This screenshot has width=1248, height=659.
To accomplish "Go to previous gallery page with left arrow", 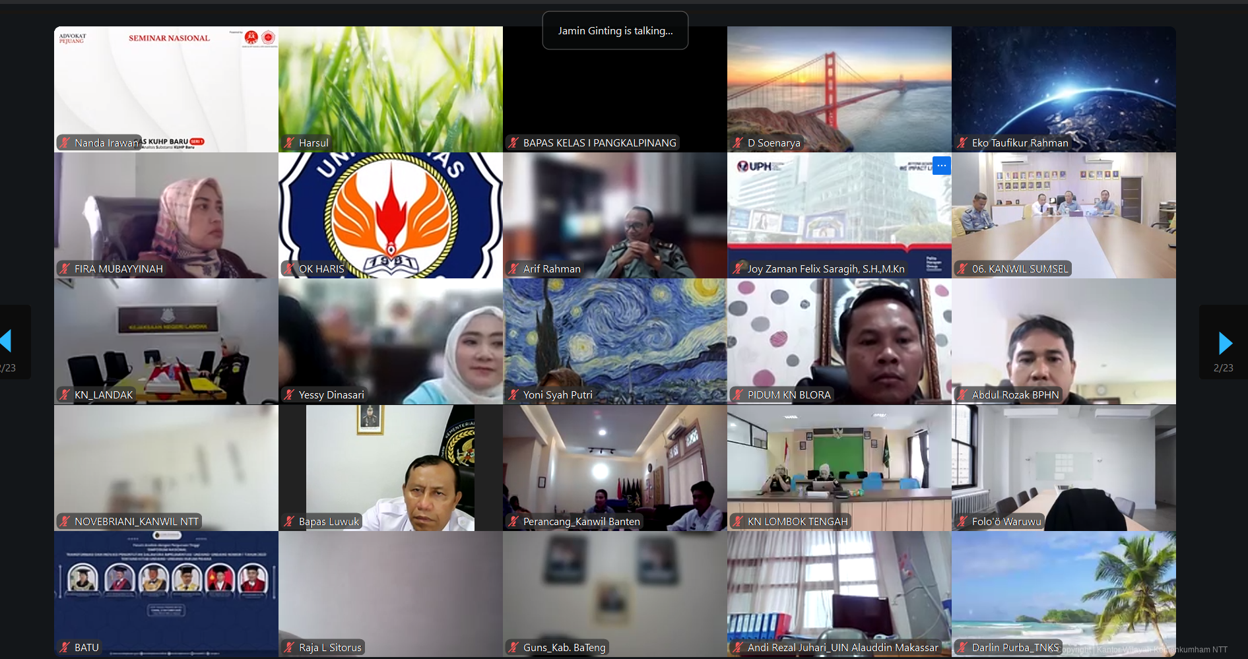I will click(7, 342).
